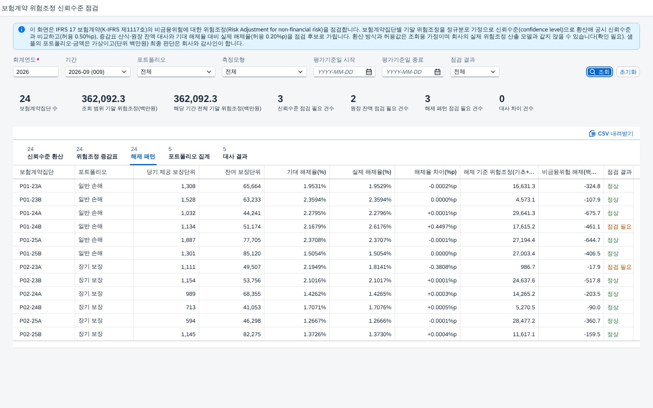Click the CSV download spreadsheet icon
The height and width of the screenshot is (408, 653).
592,133
